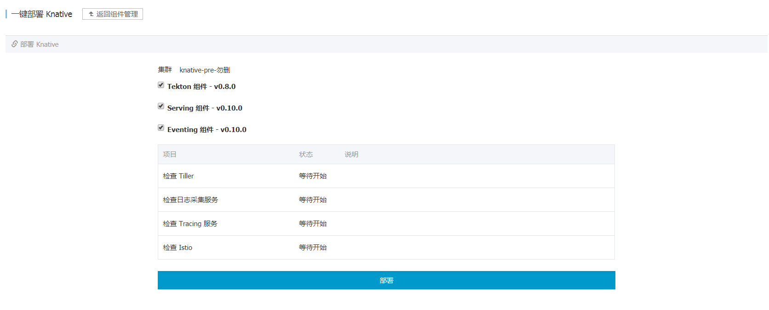Toggle the Serving 组件 v0.10.0 checkbox

(x=161, y=106)
